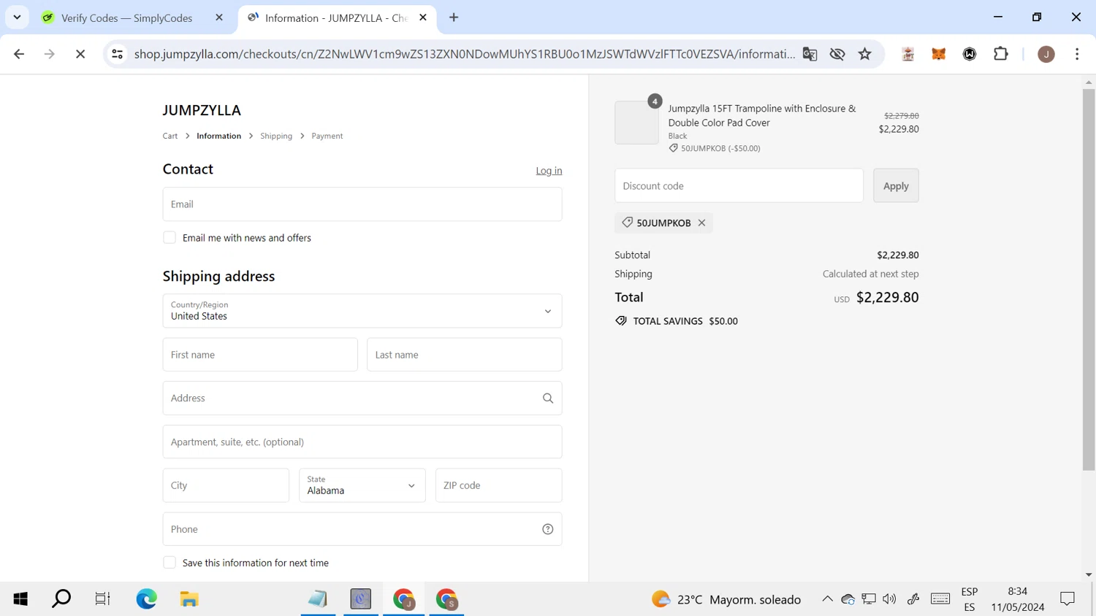Focus the City field
This screenshot has width=1096, height=616.
tap(226, 485)
